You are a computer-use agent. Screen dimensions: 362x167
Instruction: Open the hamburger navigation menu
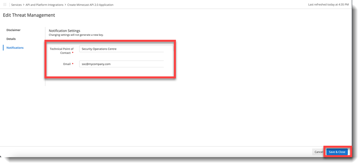5,5
